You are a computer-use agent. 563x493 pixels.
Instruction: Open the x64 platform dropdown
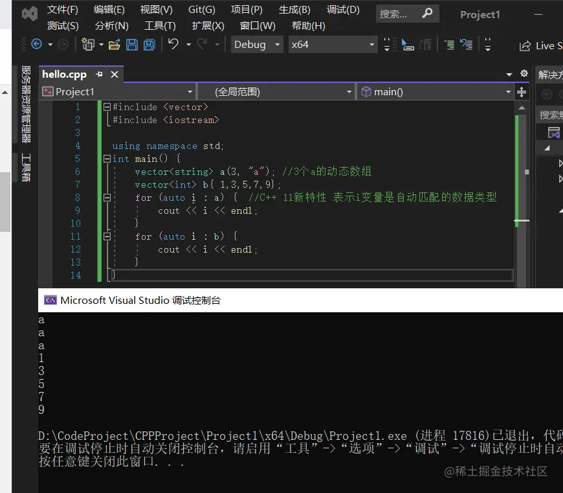pos(333,45)
